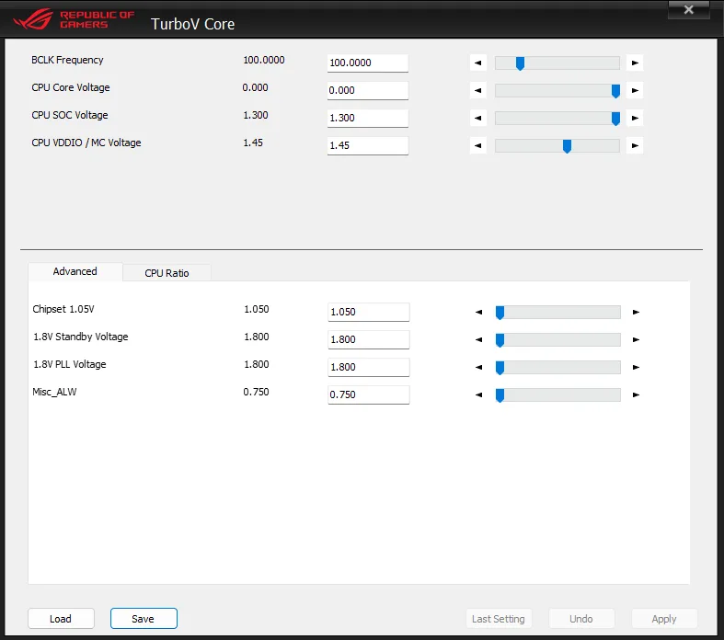Open the CPU Ratio tab

coord(167,273)
